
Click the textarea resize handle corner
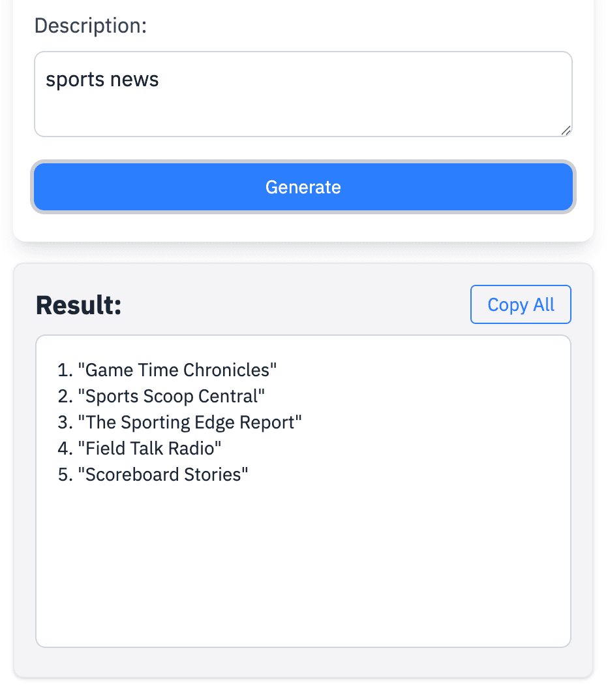click(566, 131)
